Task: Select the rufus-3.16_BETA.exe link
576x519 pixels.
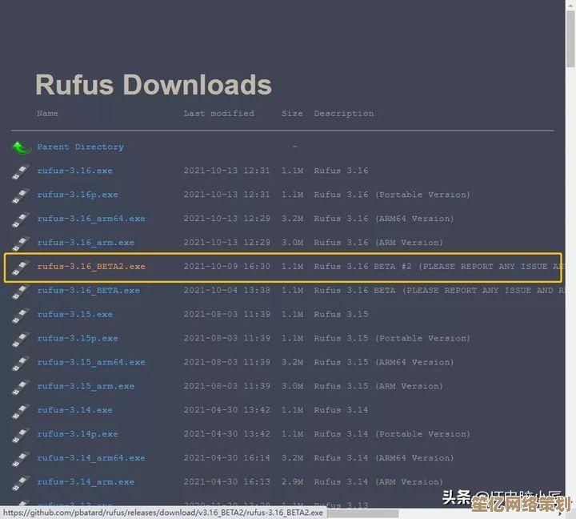Action: click(x=88, y=291)
